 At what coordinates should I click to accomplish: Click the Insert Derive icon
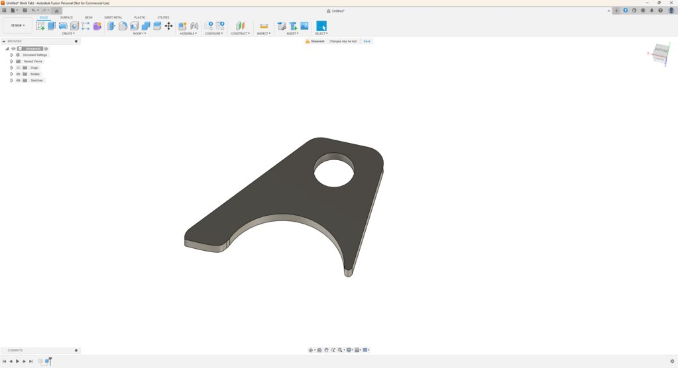pos(282,26)
